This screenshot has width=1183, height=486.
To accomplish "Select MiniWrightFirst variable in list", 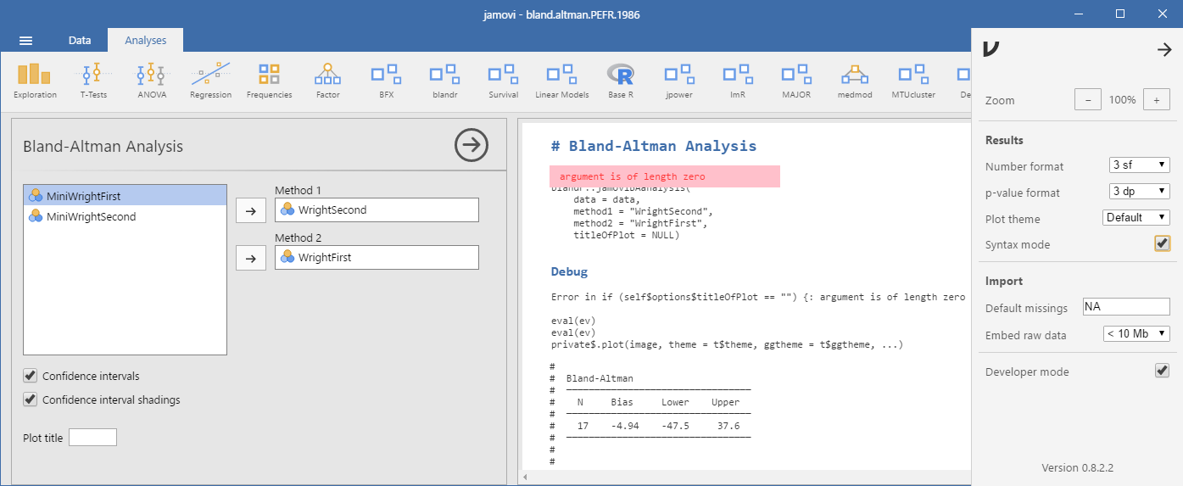I will coord(126,196).
